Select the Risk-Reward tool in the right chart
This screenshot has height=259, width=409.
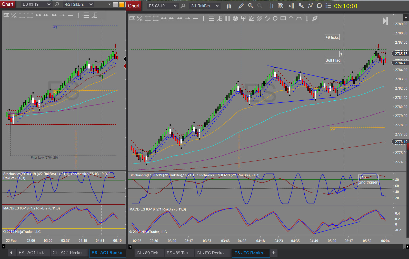point(140,18)
